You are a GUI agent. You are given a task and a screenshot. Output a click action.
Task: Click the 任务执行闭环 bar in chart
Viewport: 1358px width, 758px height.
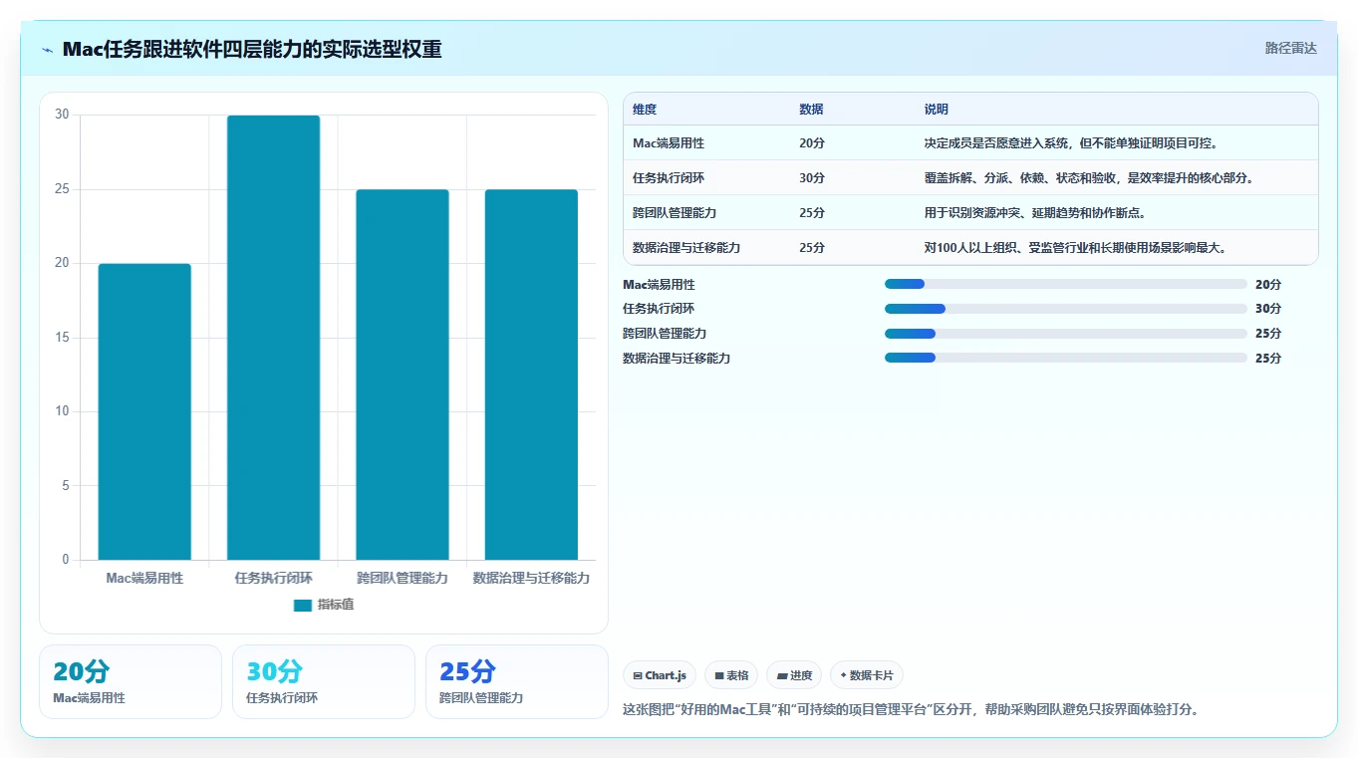[x=273, y=338]
